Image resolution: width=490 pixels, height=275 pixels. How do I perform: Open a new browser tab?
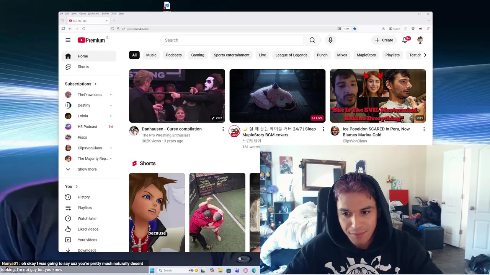[114, 21]
